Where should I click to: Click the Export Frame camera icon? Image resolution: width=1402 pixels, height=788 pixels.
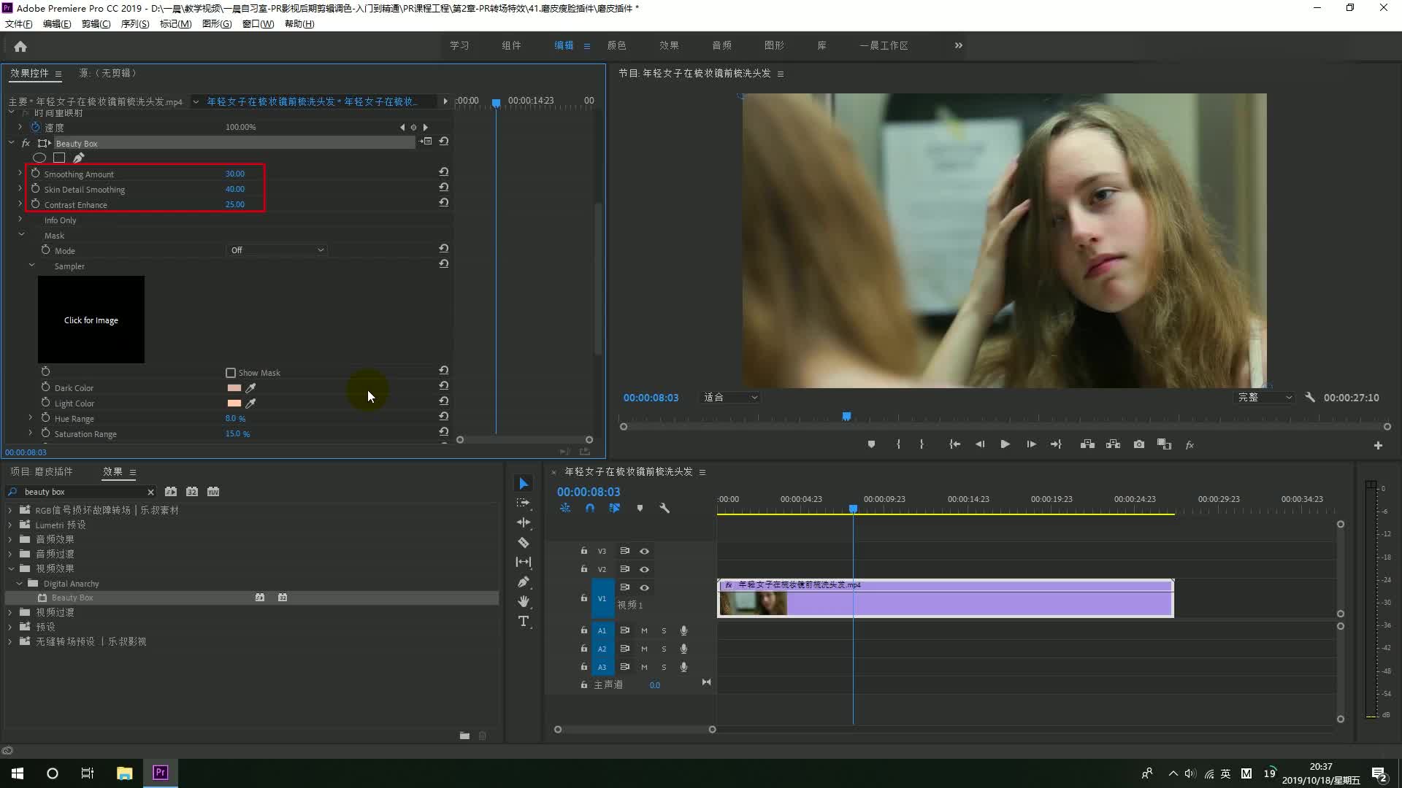point(1138,444)
